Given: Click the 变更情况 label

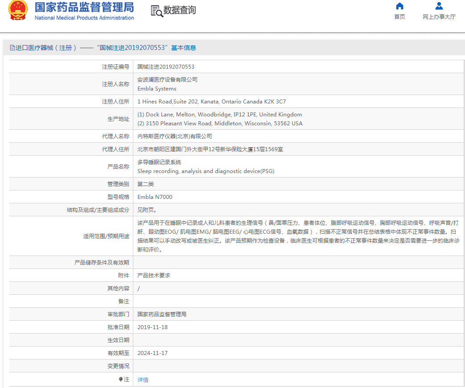Looking at the screenshot, I should point(118,366).
